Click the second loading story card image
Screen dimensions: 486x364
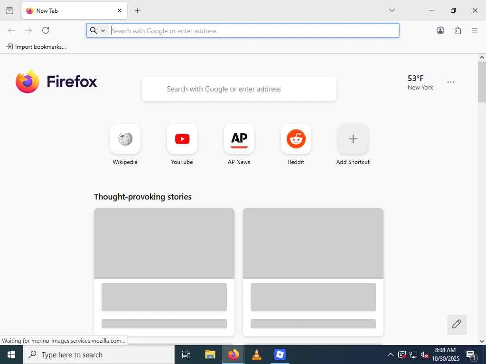(x=313, y=243)
